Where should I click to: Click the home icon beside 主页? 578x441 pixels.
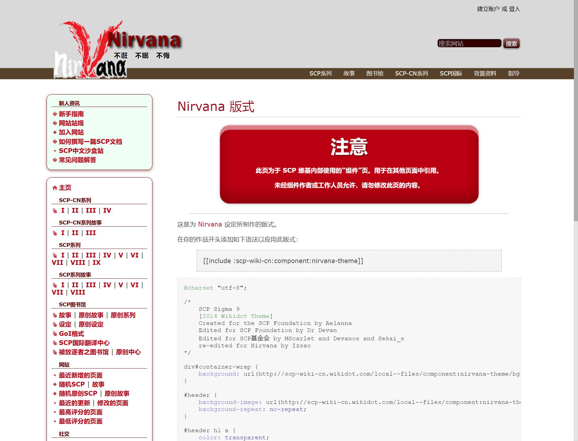(x=55, y=188)
